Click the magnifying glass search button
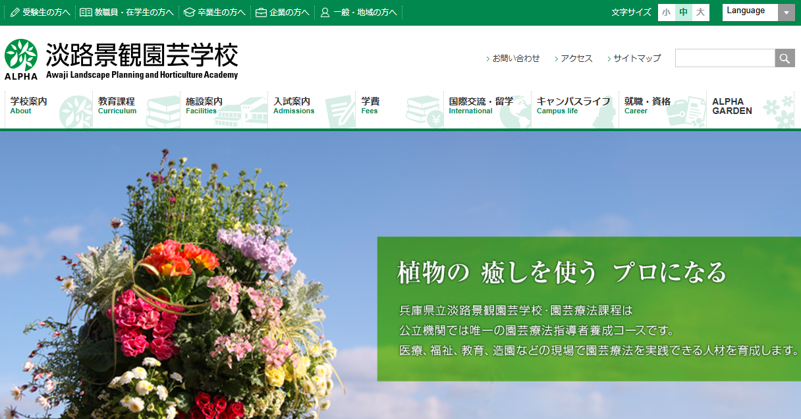Viewport: 801px width, 419px height. coord(785,58)
